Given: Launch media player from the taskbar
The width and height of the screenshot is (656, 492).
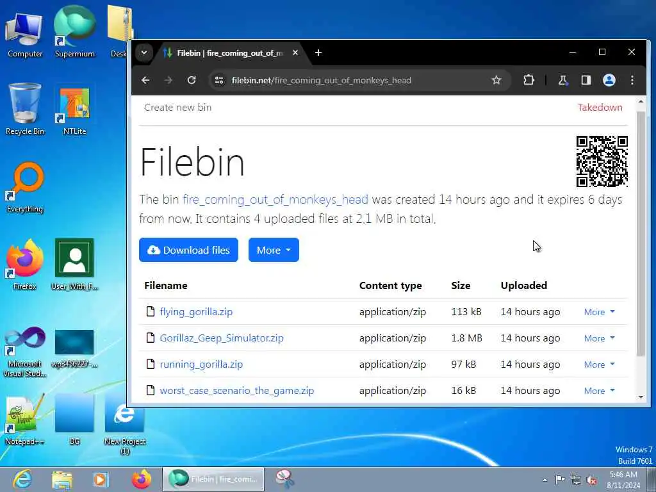Looking at the screenshot, I should tap(101, 479).
